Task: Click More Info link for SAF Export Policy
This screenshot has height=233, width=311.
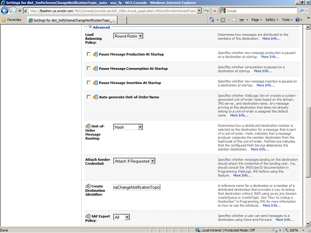Action: coord(284,220)
